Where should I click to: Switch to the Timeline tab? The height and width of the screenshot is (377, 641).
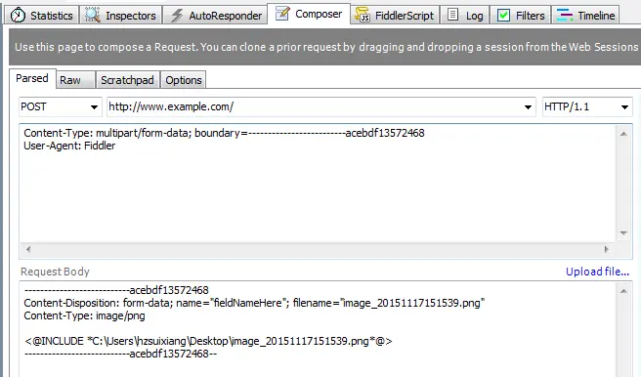[x=585, y=15]
